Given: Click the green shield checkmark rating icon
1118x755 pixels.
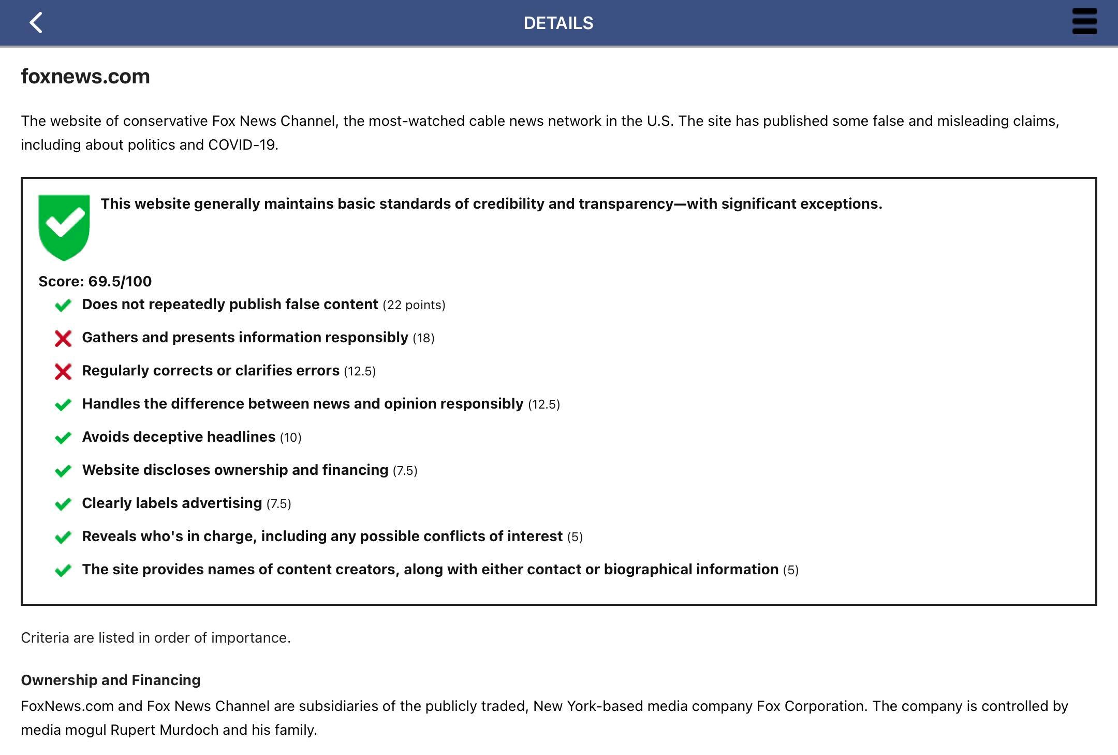Looking at the screenshot, I should 64,227.
